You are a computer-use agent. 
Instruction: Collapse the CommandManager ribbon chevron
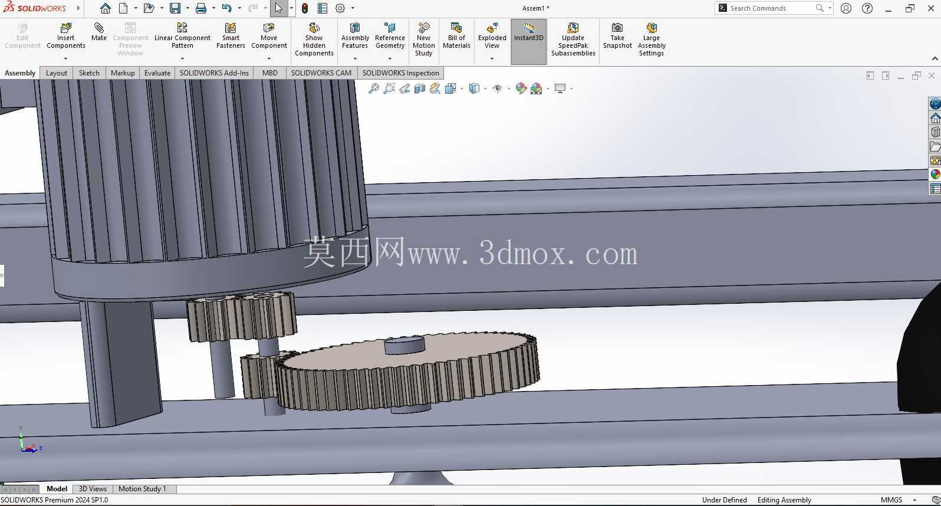pos(935,58)
